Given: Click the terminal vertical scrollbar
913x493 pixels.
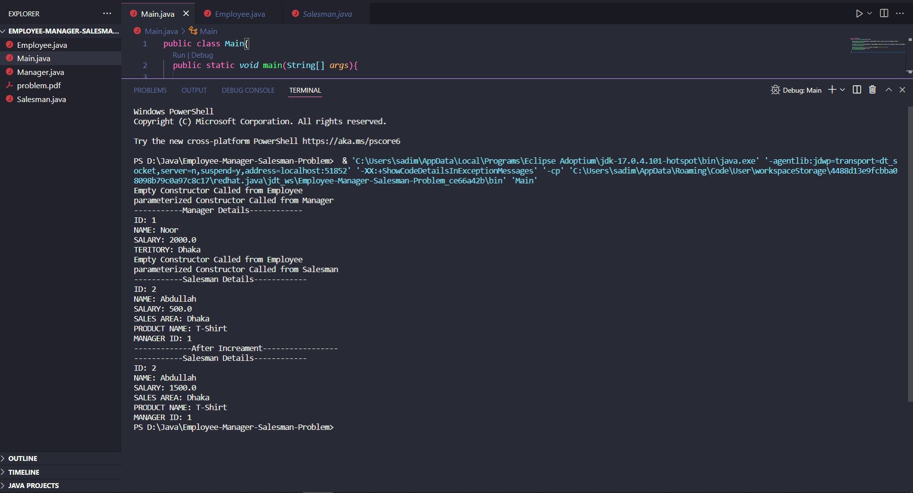Looking at the screenshot, I should point(910,254).
